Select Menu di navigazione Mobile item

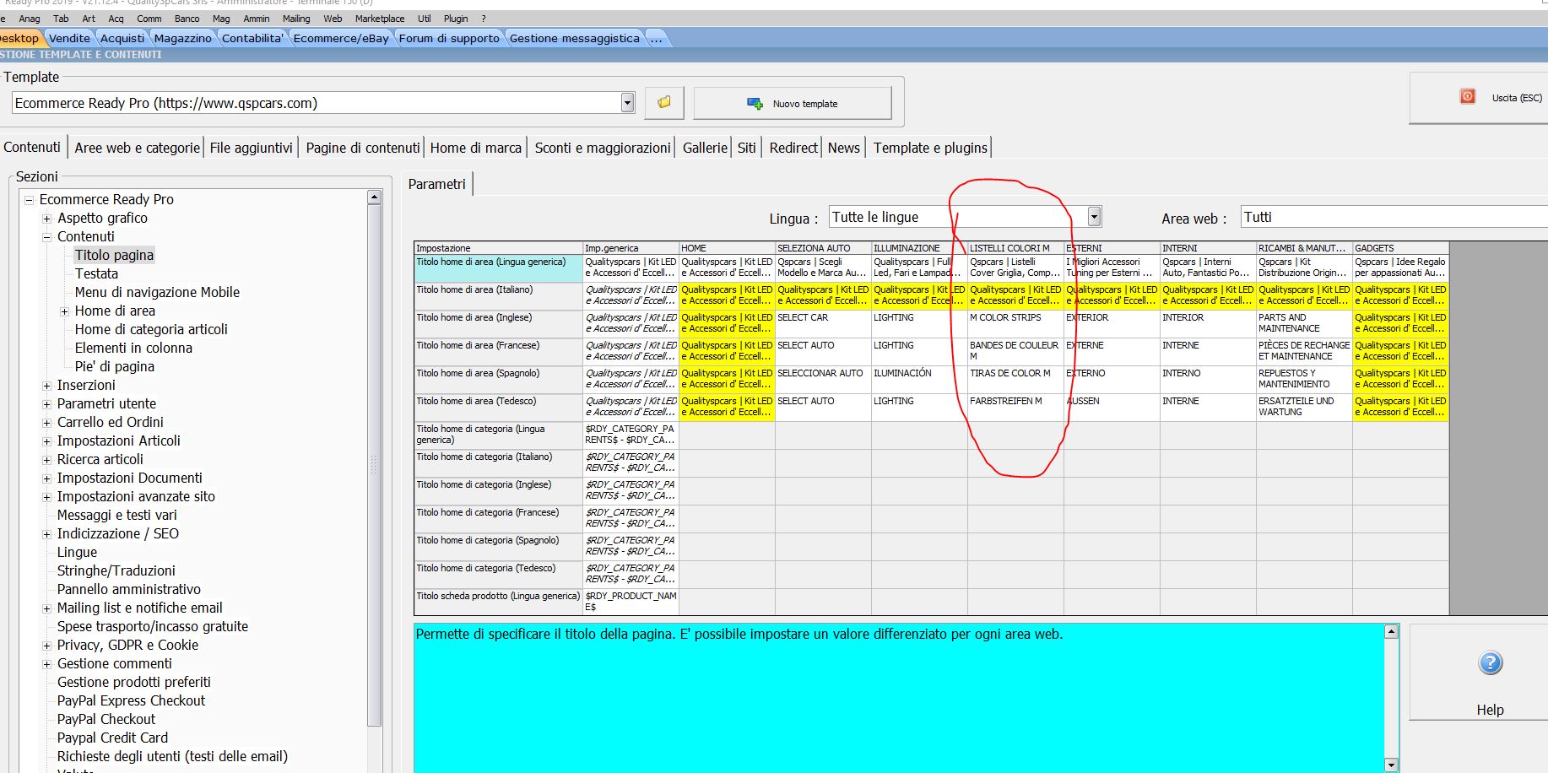coord(157,292)
